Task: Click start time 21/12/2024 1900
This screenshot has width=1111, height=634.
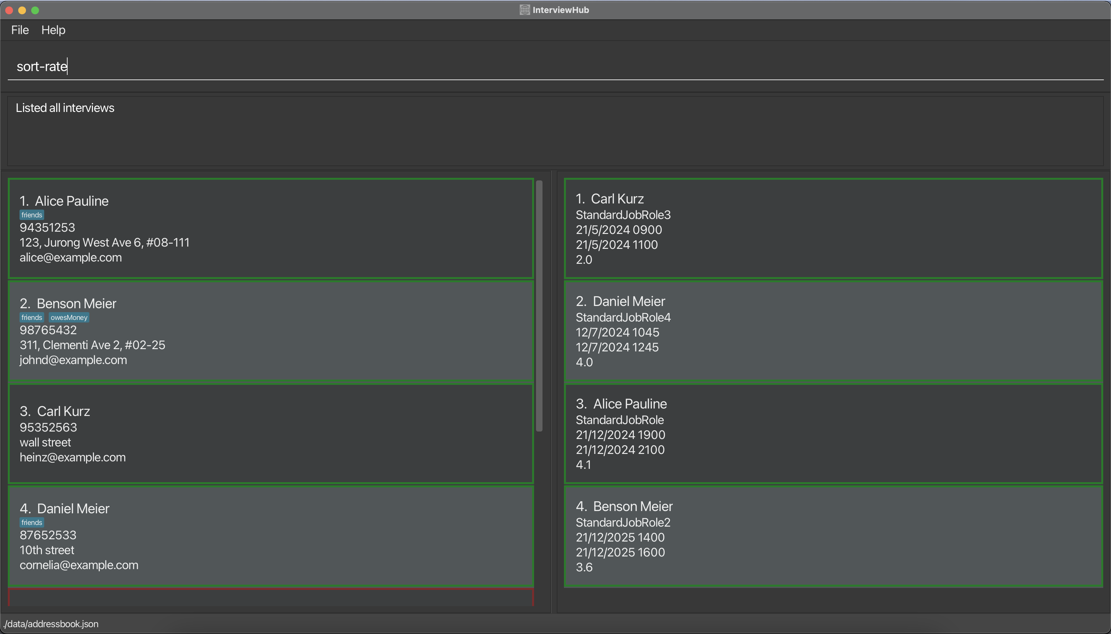Action: [621, 435]
